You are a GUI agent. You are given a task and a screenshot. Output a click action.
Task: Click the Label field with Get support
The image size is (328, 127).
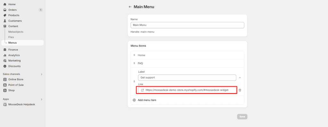click(x=187, y=78)
